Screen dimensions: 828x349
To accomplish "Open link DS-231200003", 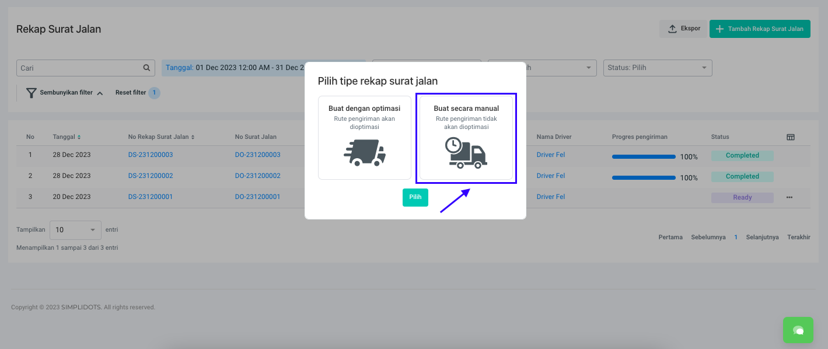I will coord(151,155).
